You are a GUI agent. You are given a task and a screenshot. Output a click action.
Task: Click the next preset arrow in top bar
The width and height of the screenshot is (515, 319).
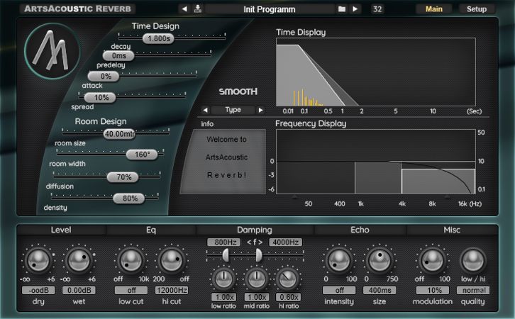[355, 9]
